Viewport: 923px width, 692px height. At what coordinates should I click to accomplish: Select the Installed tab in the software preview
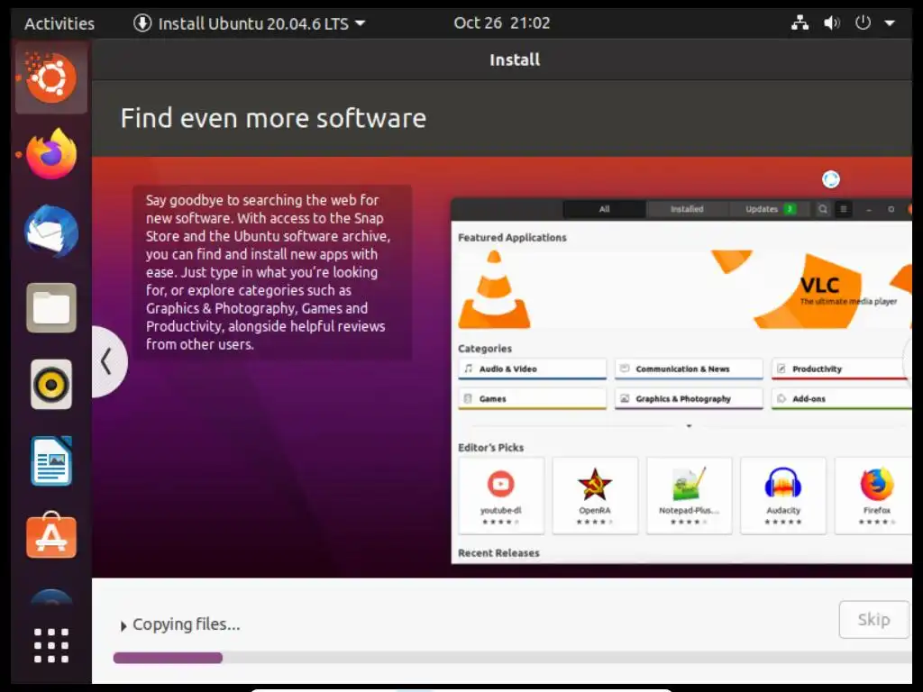coord(687,209)
